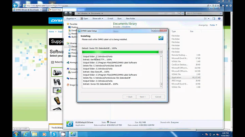Click E-mail in Explorer toolbar
The height and width of the screenshot is (137, 245).
click(x=110, y=19)
